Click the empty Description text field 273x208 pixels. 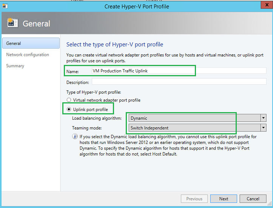(179, 82)
